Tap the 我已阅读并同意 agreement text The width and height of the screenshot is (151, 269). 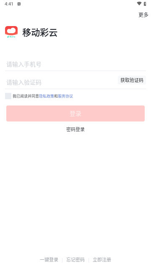pos(26,96)
